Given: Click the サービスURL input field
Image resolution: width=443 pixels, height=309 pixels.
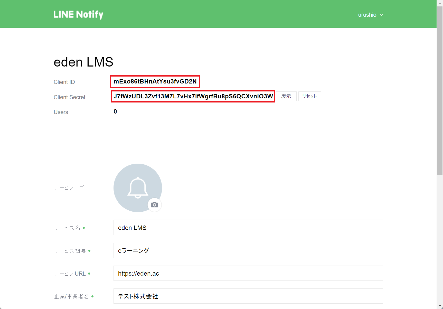Looking at the screenshot, I should point(248,273).
